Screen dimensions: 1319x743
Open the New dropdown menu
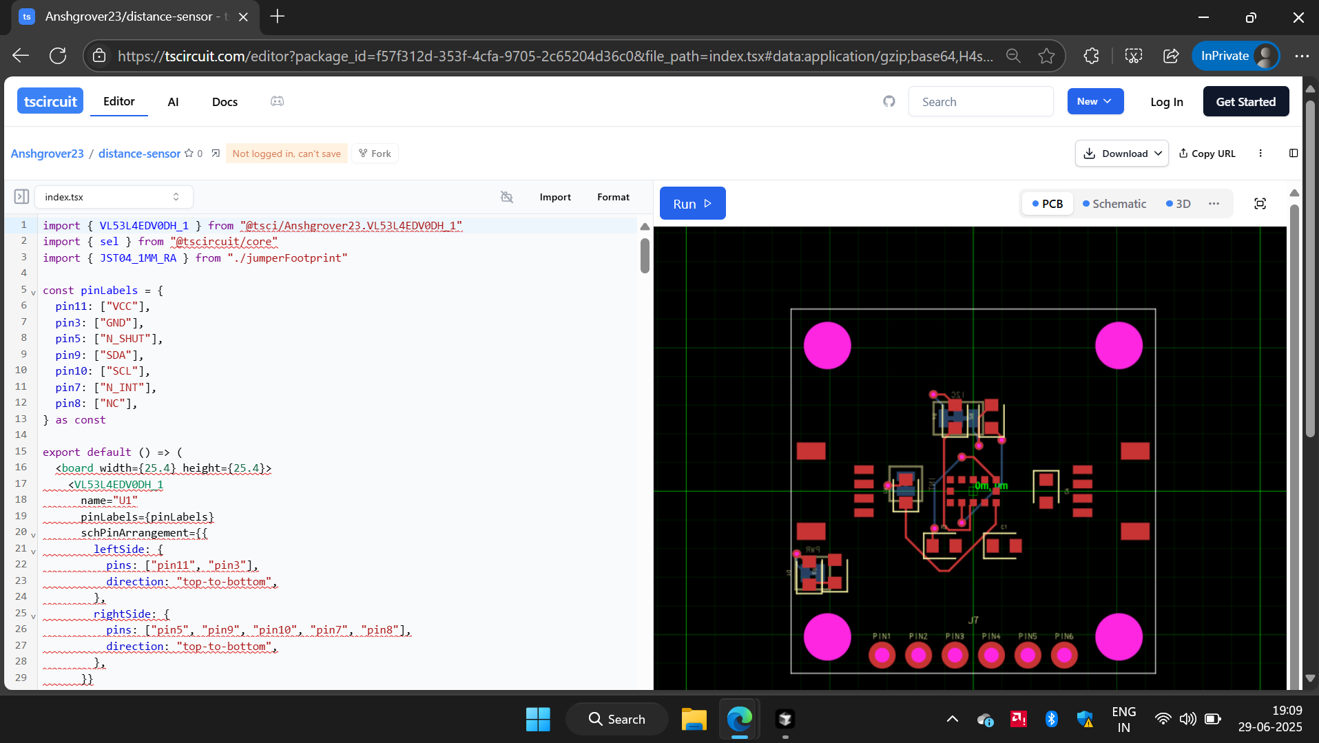(1094, 102)
